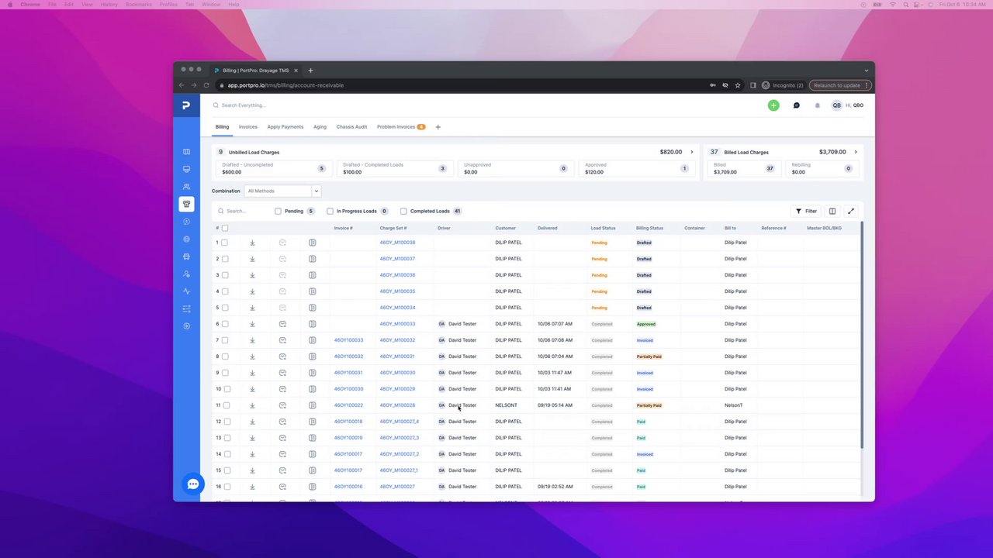This screenshot has width=993, height=558.
Task: Open the Chassis Audit tab
Action: tap(351, 127)
